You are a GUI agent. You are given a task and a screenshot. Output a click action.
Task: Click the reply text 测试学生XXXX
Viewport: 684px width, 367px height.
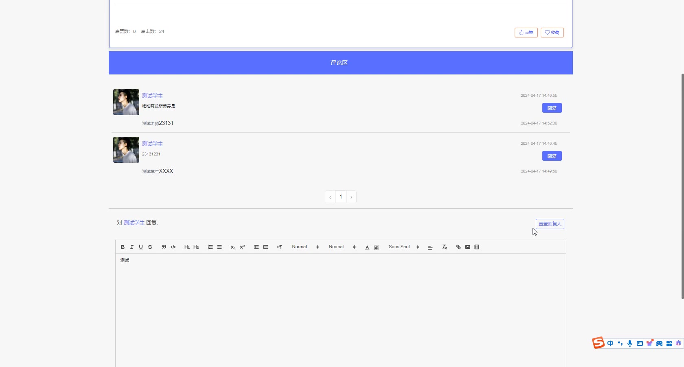tap(158, 171)
